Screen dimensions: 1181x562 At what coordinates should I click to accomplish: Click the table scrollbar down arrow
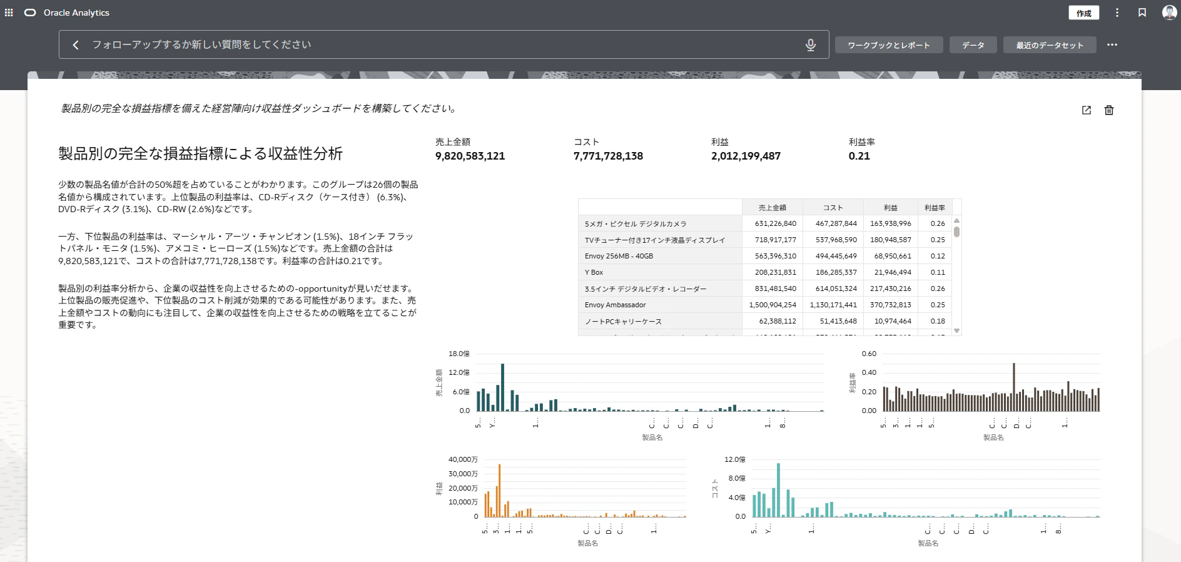click(956, 330)
